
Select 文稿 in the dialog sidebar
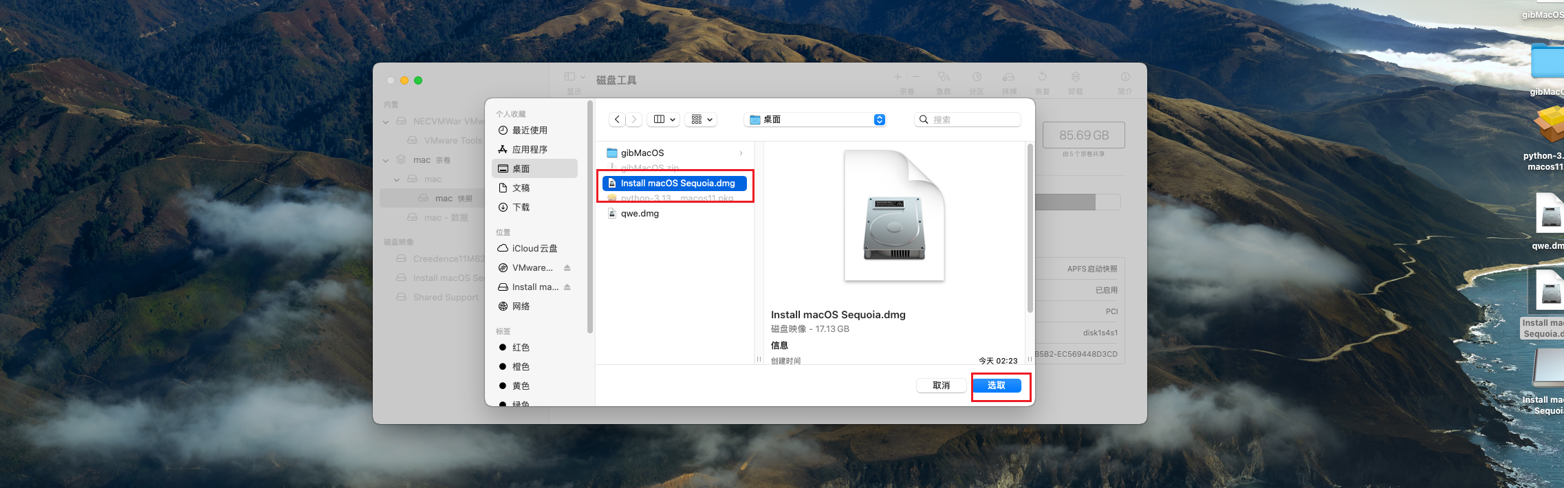534,188
